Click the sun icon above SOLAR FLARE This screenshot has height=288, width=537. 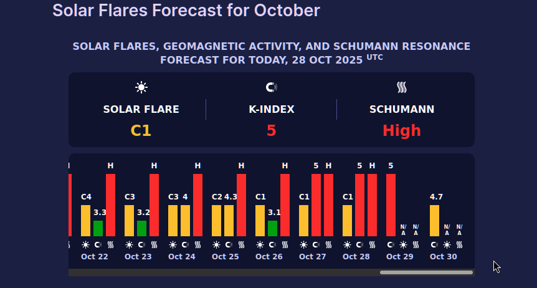coord(141,87)
